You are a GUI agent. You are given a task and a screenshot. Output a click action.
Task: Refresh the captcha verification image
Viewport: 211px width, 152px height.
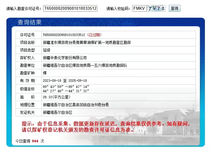tap(156, 9)
